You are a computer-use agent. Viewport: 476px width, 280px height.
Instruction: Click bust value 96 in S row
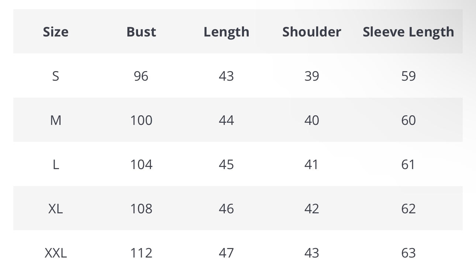click(x=141, y=76)
